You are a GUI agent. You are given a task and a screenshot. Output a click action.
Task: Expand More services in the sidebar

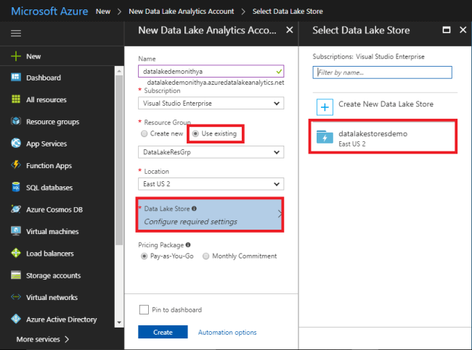coord(43,338)
